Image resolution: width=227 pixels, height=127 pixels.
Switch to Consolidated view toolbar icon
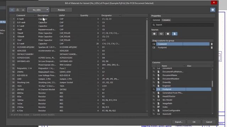23,10
